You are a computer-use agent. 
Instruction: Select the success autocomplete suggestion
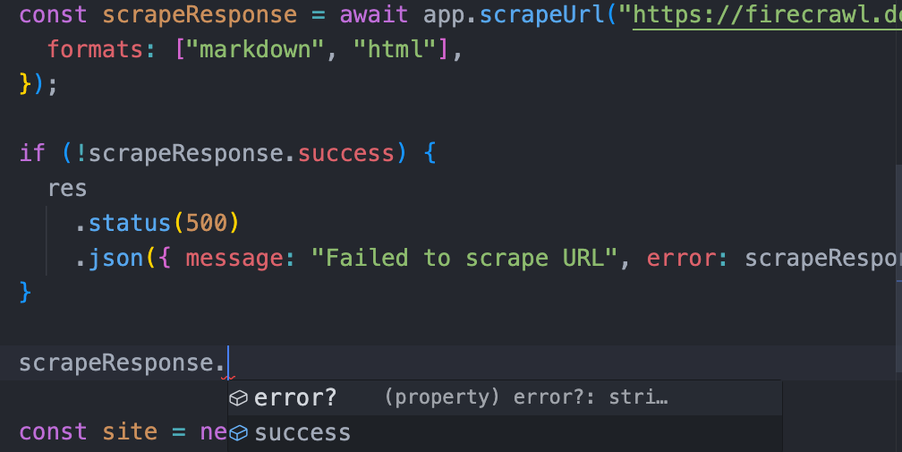click(302, 433)
